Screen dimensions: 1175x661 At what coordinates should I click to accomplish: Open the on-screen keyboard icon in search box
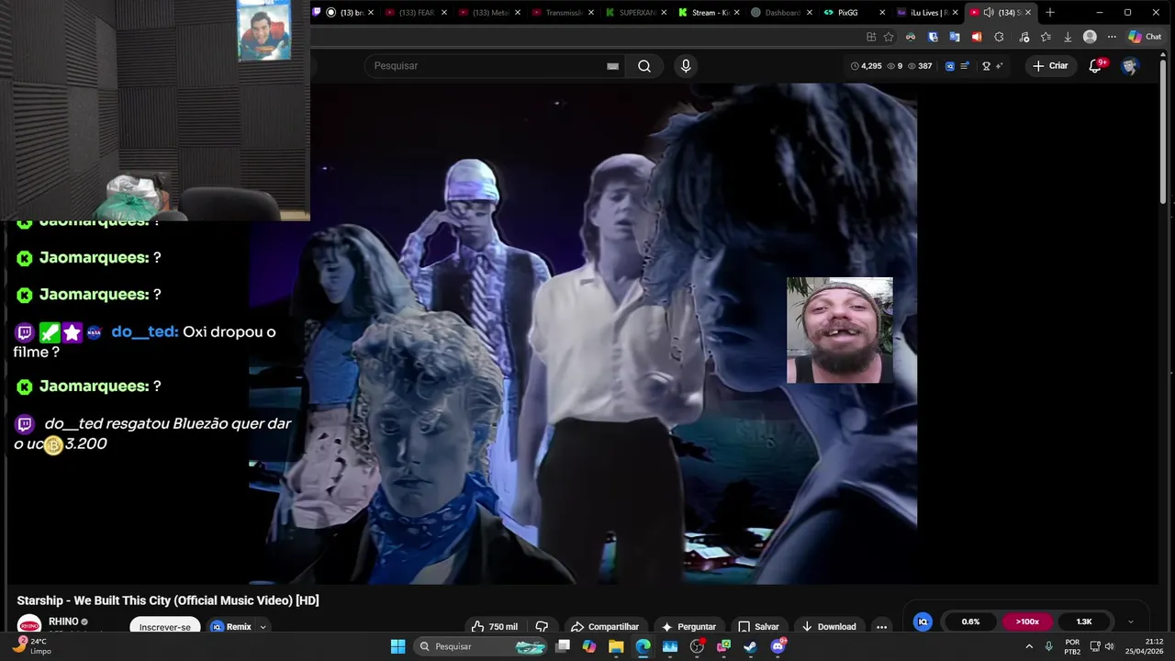click(612, 66)
